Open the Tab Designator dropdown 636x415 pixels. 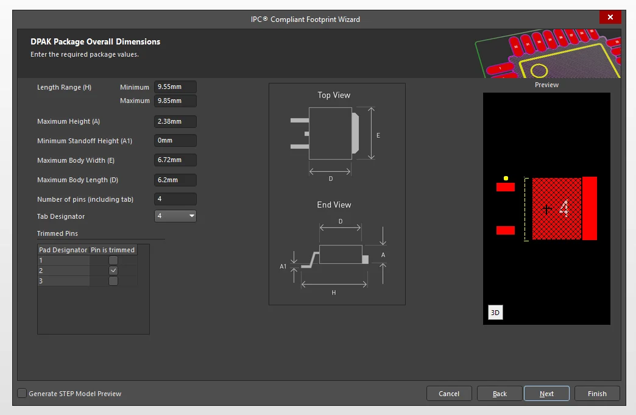click(175, 216)
